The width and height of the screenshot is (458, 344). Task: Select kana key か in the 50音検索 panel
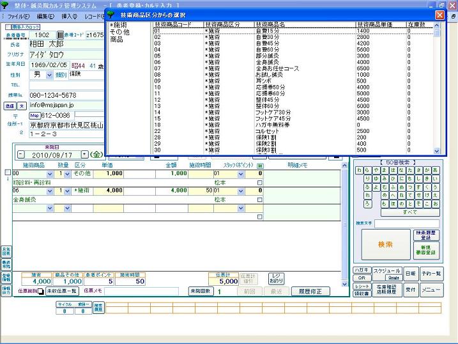point(427,170)
